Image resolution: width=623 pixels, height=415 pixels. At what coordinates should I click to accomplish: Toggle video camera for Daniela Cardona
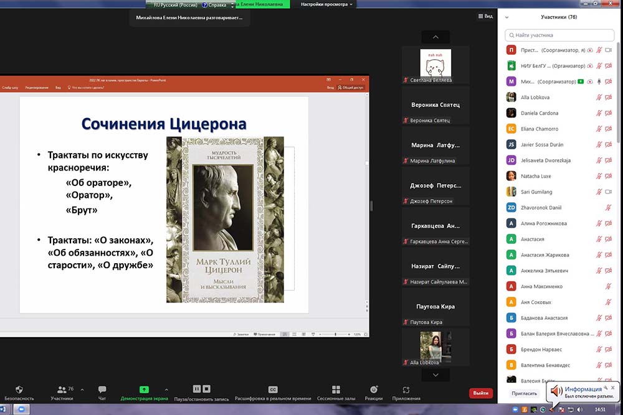pyautogui.click(x=609, y=113)
